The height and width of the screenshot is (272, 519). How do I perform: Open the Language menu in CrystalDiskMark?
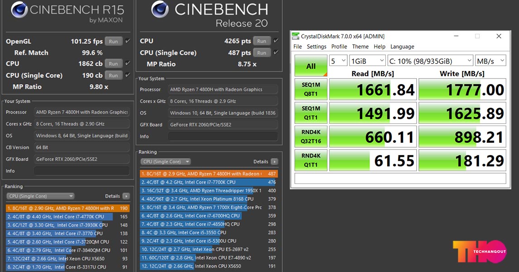402,47
